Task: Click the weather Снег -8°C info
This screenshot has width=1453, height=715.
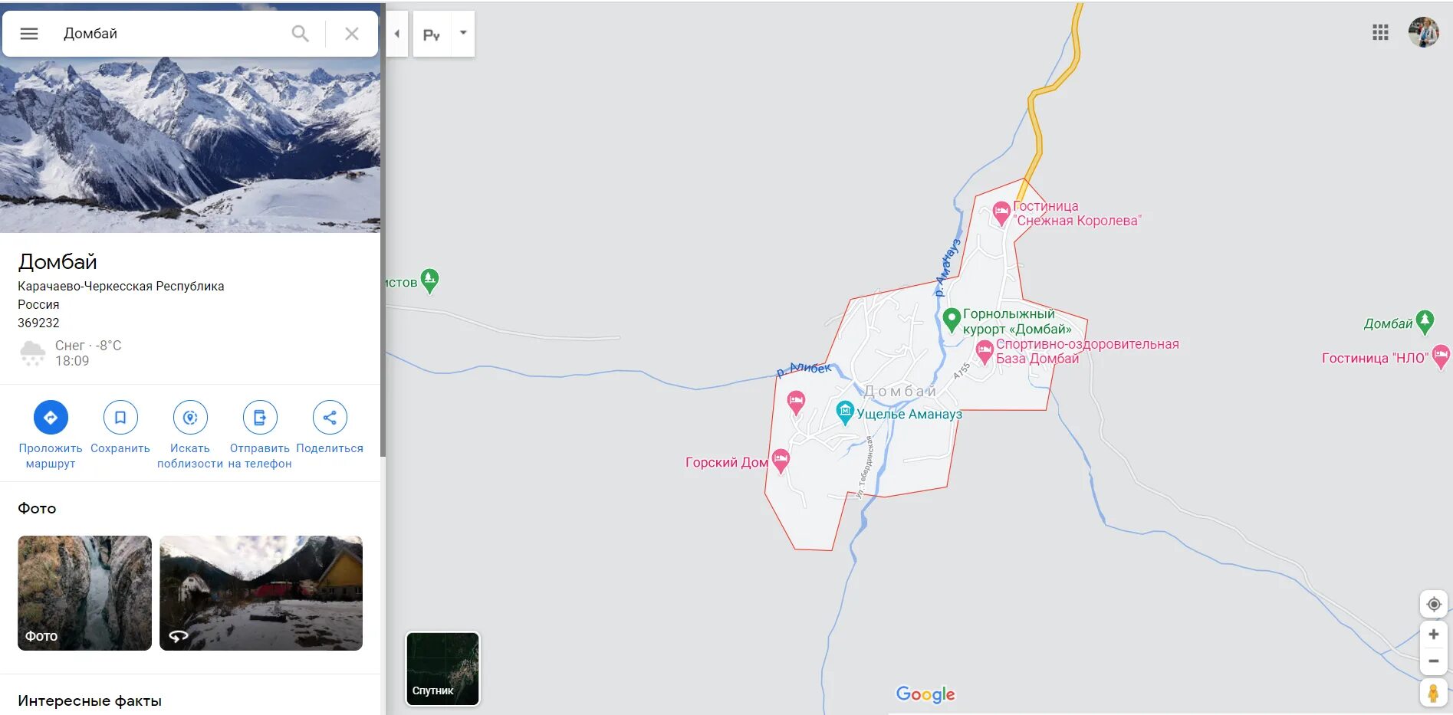Action: point(71,353)
